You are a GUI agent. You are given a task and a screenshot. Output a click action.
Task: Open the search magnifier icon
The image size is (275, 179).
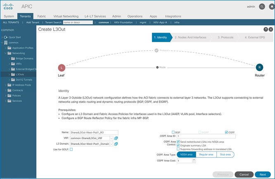click(262, 7)
